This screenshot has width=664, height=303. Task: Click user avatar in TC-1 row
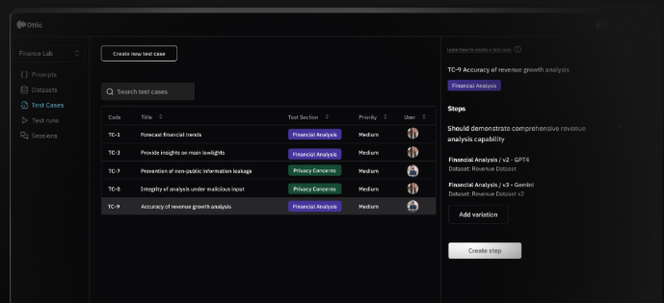click(413, 133)
